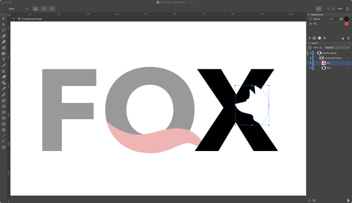Select the Pencil tool

[x=3, y=42]
